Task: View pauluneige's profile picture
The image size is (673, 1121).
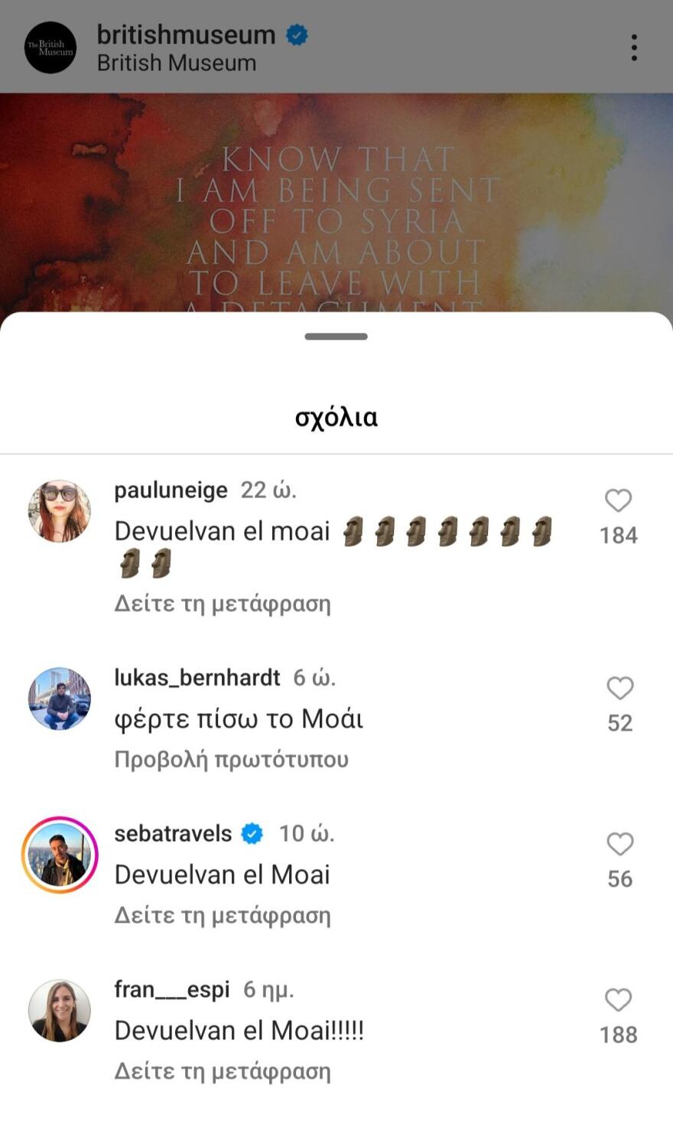Action: coord(60,511)
